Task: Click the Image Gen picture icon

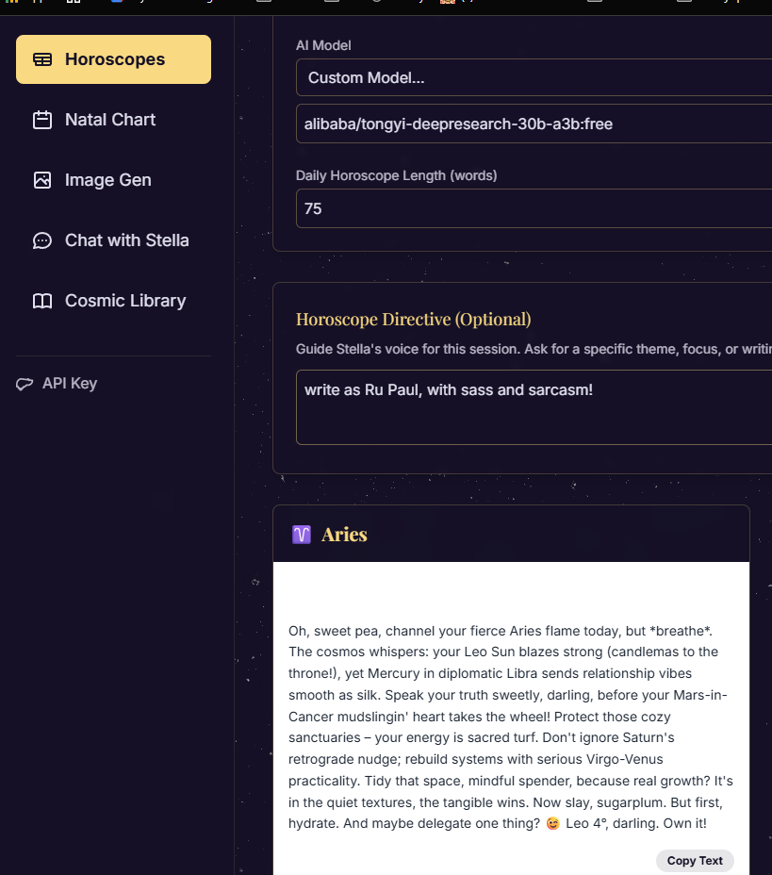Action: coord(42,180)
